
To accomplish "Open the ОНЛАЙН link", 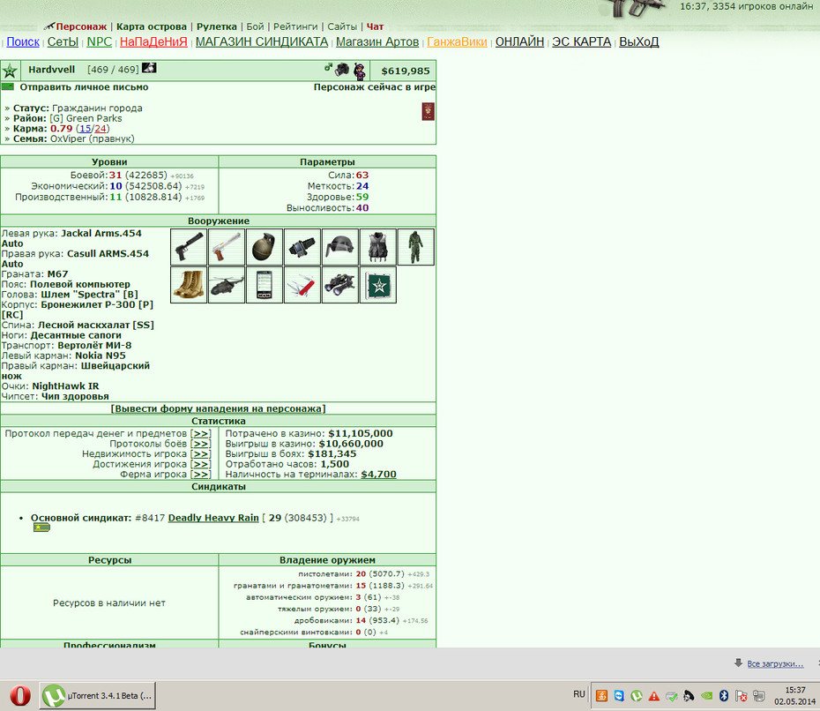I will [x=520, y=41].
